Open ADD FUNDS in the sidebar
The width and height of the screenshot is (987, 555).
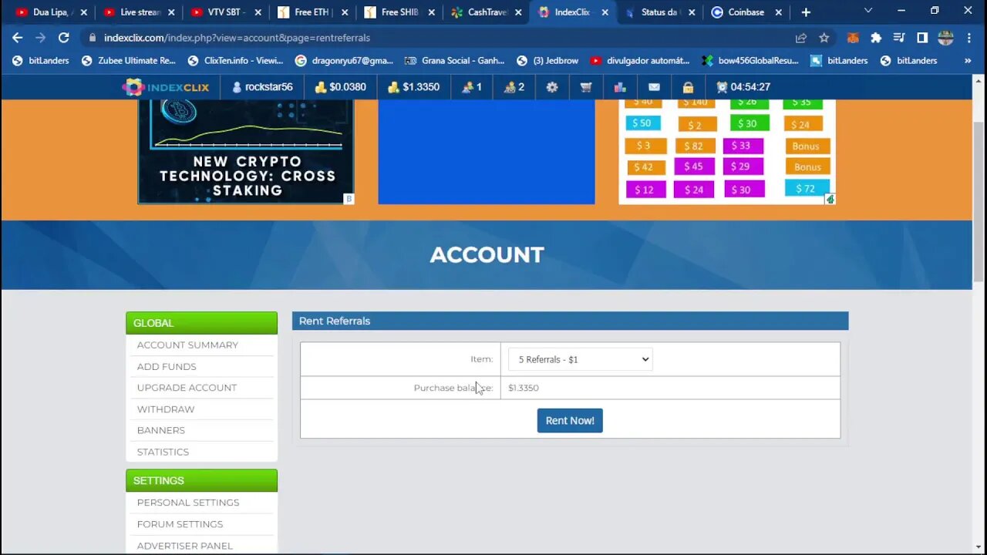click(x=167, y=366)
